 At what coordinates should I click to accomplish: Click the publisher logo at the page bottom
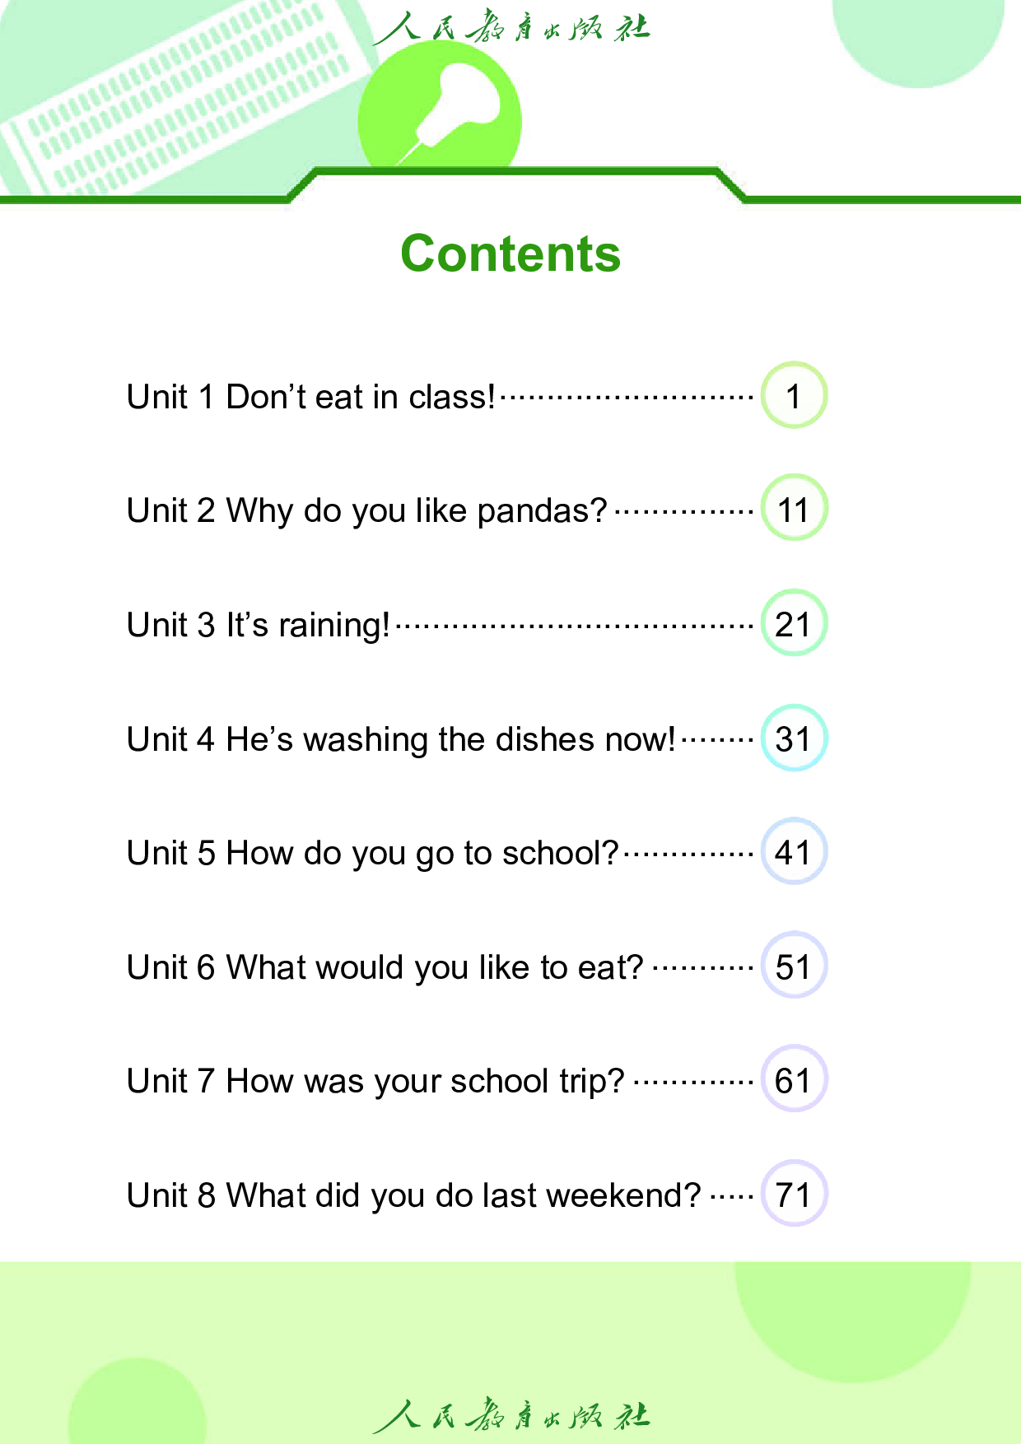coord(510,1416)
